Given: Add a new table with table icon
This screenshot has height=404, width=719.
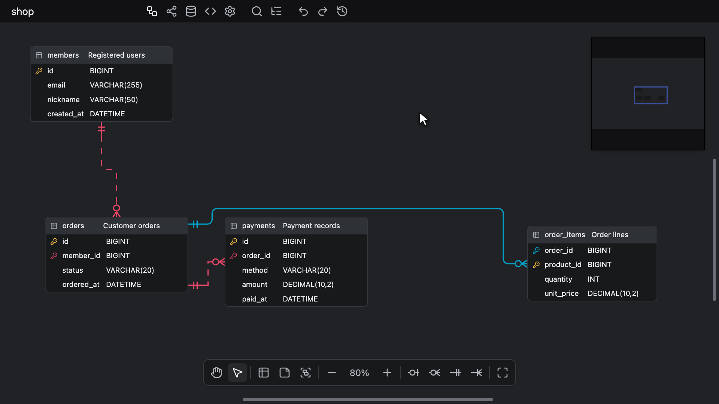Looking at the screenshot, I should [264, 373].
